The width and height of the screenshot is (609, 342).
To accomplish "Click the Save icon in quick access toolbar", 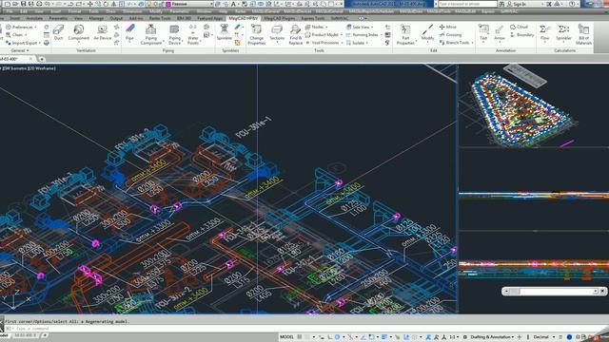I will (x=23, y=4).
